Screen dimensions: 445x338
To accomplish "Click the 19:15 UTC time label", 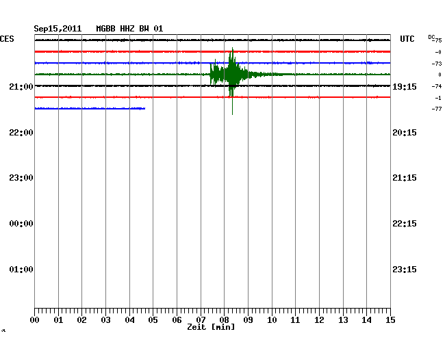I will pos(405,86).
